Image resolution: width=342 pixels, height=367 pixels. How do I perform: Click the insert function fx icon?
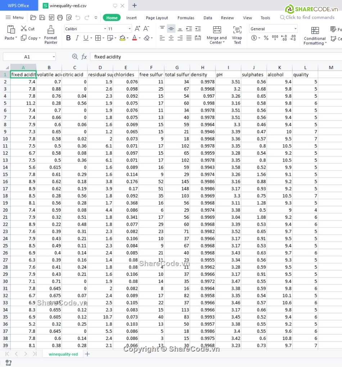(84, 57)
